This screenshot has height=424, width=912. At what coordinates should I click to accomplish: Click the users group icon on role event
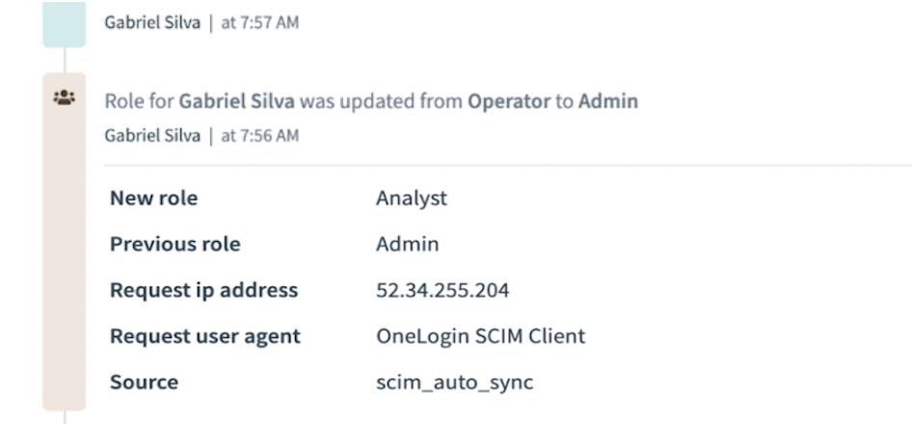click(65, 98)
